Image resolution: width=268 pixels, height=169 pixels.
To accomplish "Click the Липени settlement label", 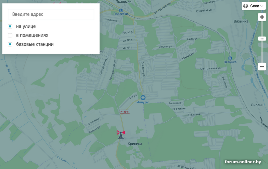I will pyautogui.click(x=257, y=105).
